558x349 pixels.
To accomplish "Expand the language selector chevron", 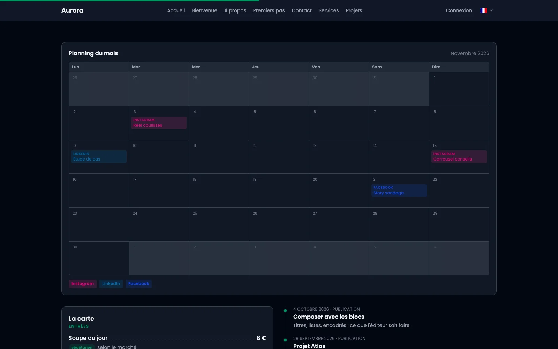I will coord(491,10).
